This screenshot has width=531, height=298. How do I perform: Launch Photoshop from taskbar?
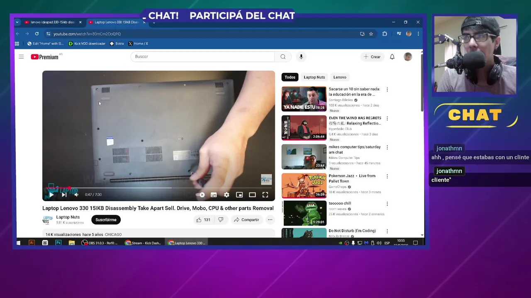(58, 243)
